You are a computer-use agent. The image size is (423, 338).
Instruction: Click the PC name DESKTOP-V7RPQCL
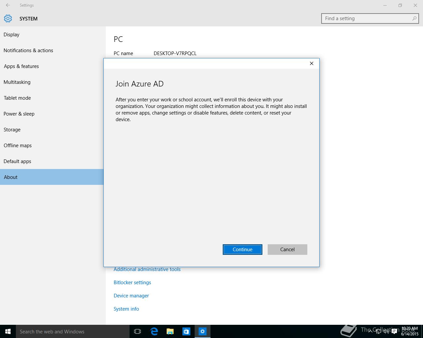coord(175,53)
